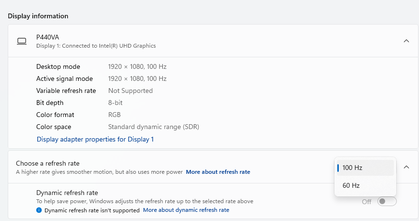Click the Off label beside the toggle
The image size is (419, 221).
(x=367, y=202)
